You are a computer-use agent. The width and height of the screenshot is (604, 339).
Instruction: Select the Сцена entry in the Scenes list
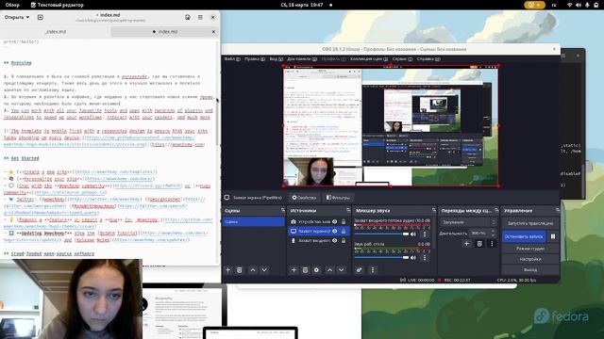[254, 222]
